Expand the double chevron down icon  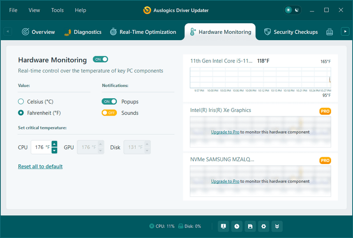click(277, 226)
